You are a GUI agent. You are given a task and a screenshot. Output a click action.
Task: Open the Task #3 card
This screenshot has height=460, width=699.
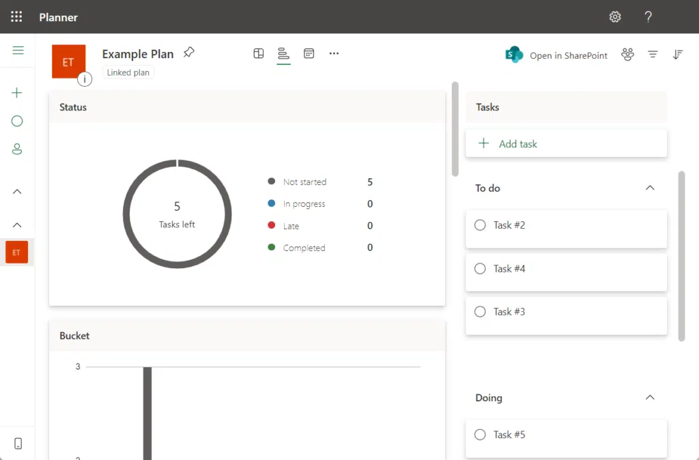click(x=566, y=315)
